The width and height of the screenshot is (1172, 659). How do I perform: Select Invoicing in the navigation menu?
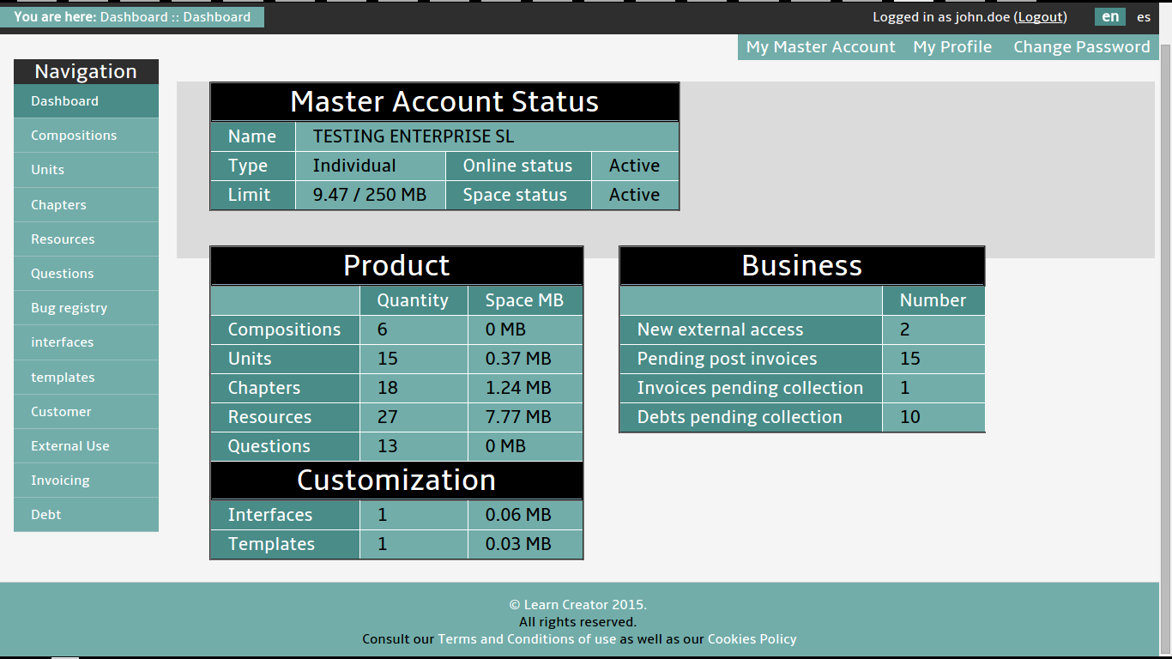[x=60, y=481]
